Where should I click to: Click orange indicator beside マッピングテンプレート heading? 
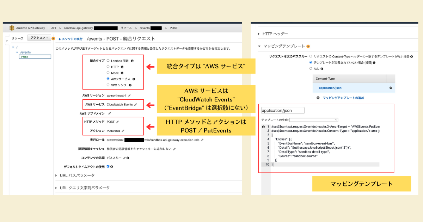point(308,46)
